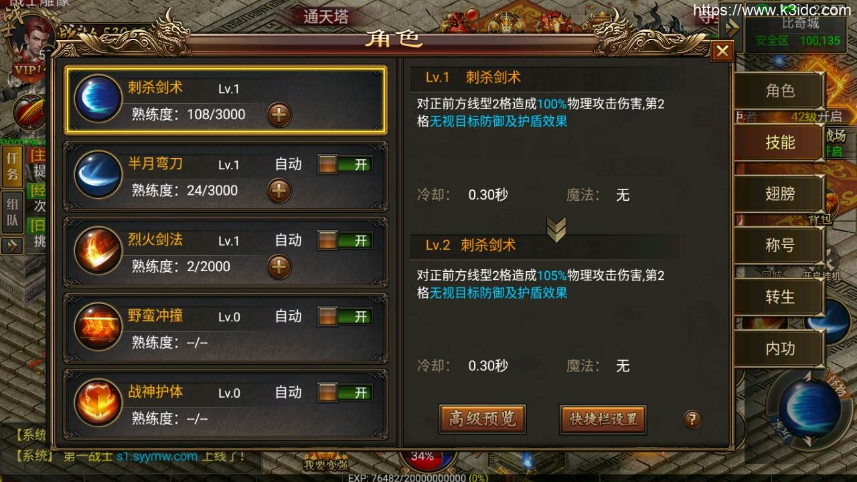Click plus button to upgrade 半月弯刀
Screen dimensions: 857x482
tap(279, 191)
